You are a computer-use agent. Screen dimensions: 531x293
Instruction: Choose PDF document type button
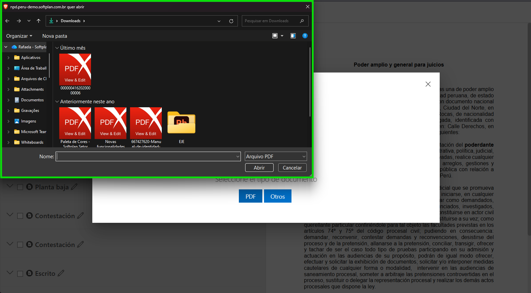coord(250,196)
